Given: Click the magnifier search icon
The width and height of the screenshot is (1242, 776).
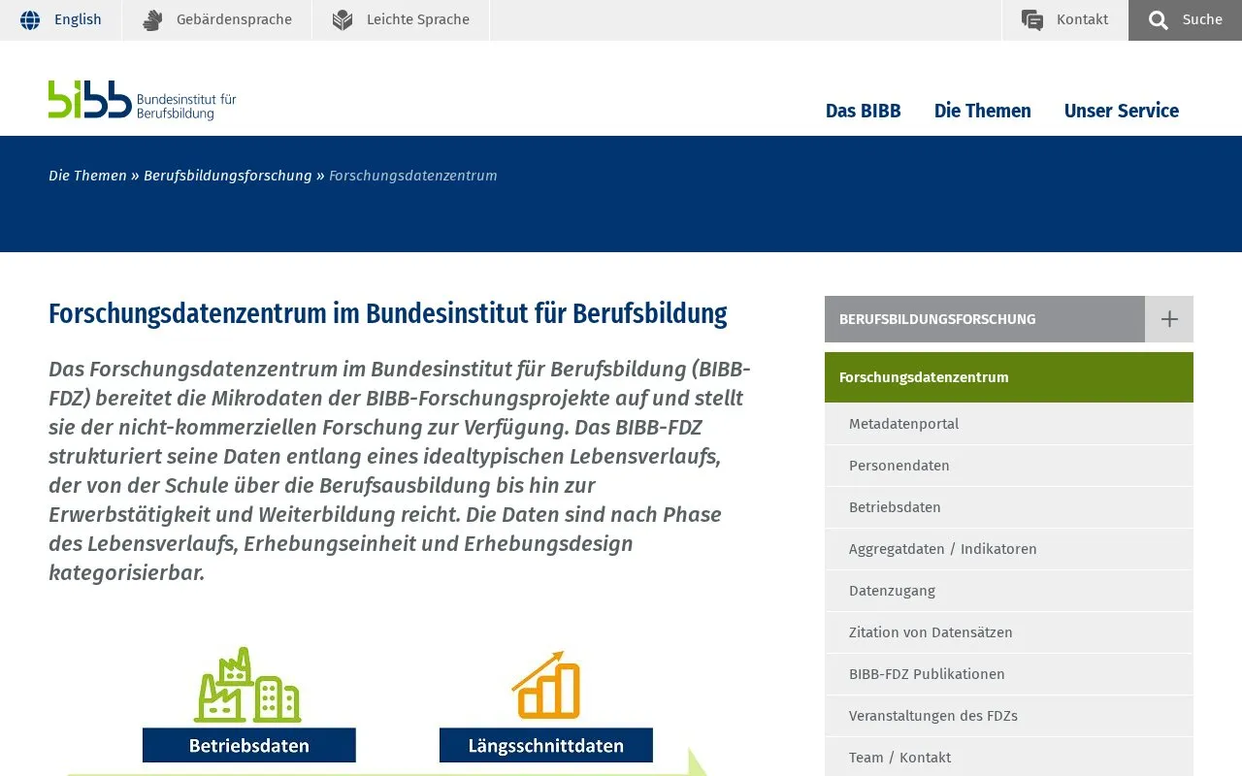Looking at the screenshot, I should point(1159,20).
